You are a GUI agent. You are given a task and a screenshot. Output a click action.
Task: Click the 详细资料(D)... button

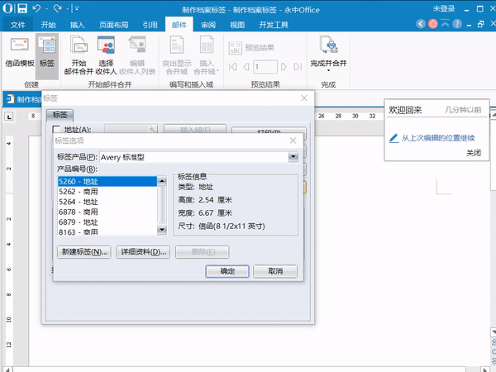click(143, 252)
